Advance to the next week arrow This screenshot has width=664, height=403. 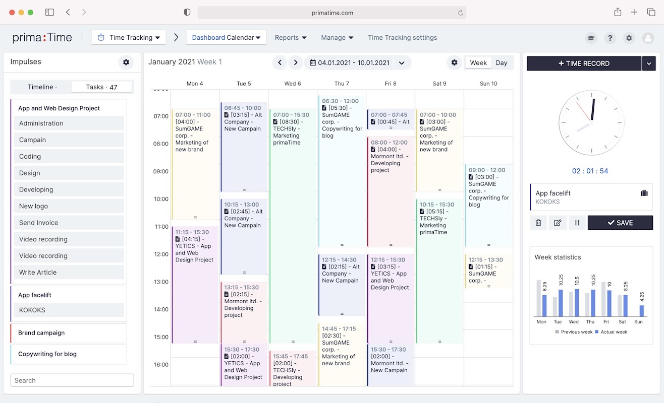(296, 63)
